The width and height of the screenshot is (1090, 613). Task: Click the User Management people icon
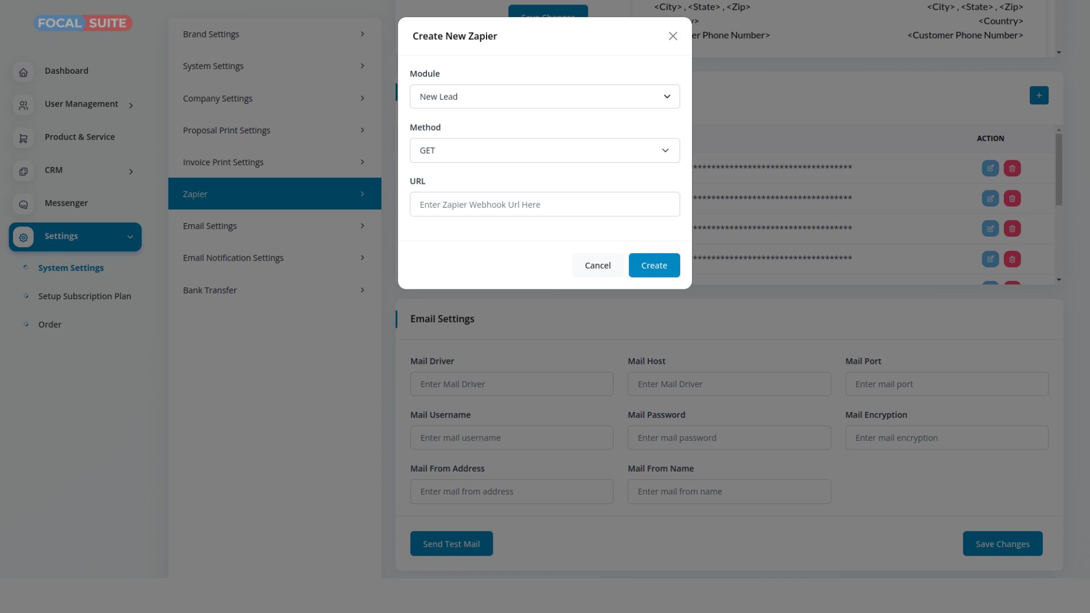tap(23, 105)
